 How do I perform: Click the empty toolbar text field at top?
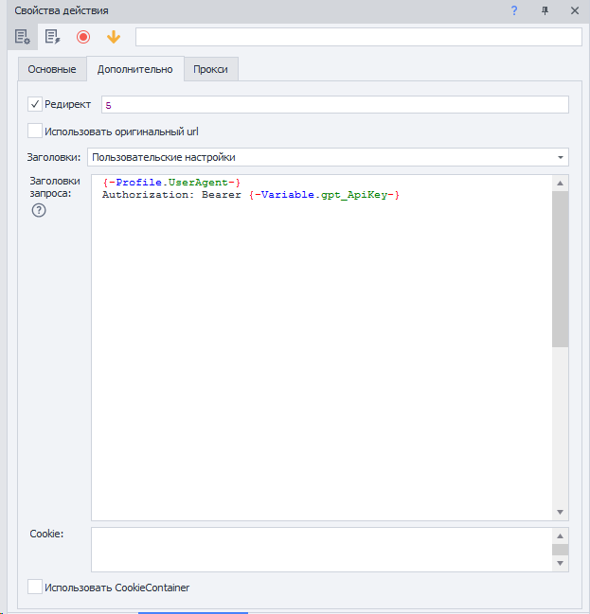[358, 37]
